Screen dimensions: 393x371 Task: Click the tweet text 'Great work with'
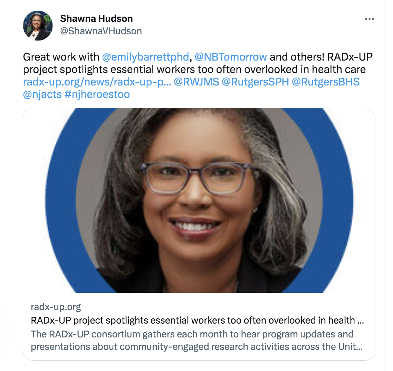[x=61, y=57]
